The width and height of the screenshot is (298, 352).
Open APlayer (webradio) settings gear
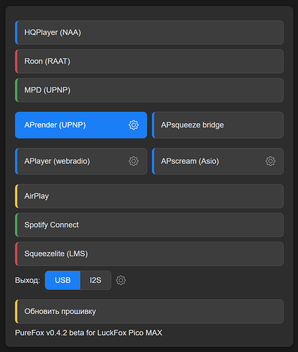pyautogui.click(x=134, y=161)
